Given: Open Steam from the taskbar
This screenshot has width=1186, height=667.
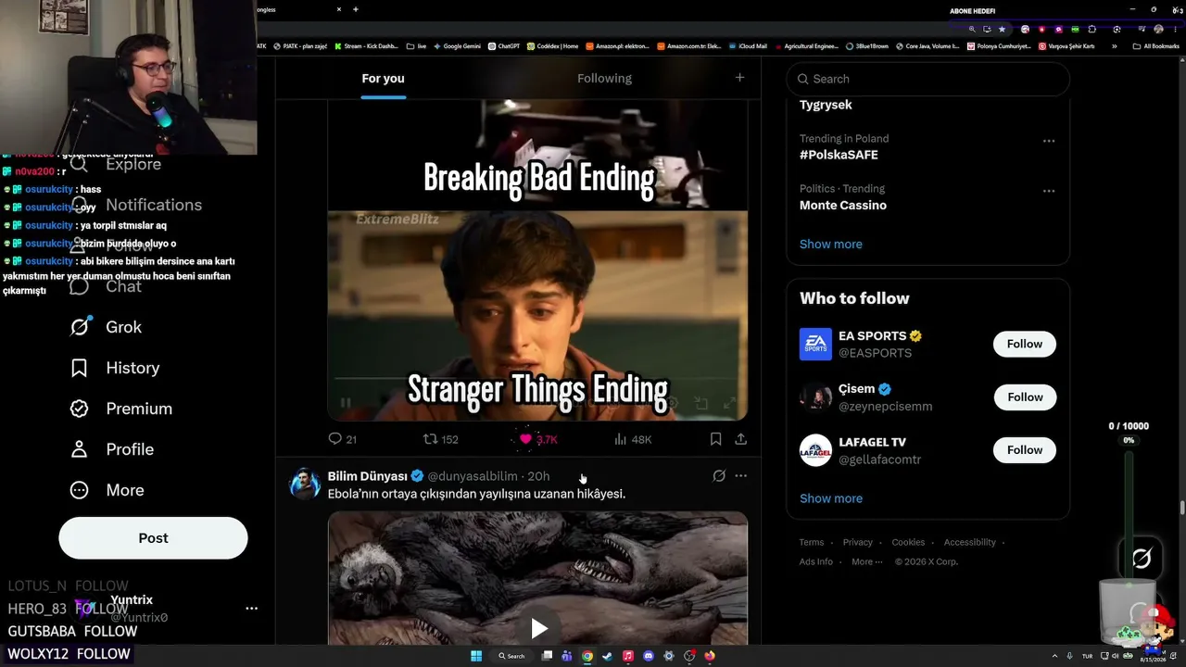Looking at the screenshot, I should click(x=608, y=656).
